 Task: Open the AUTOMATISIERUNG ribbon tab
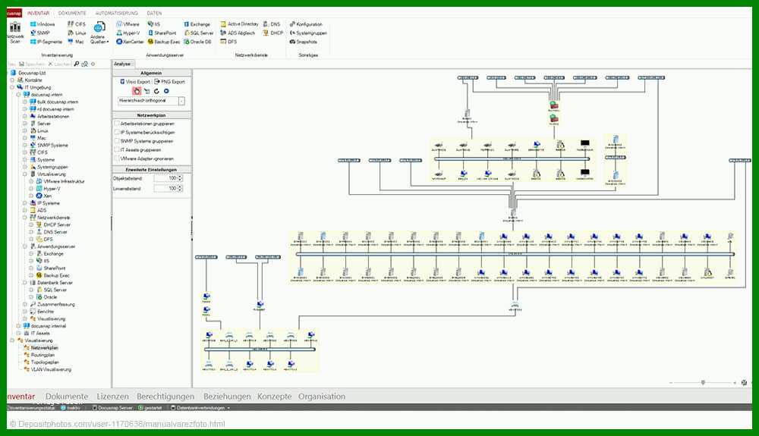click(x=117, y=13)
